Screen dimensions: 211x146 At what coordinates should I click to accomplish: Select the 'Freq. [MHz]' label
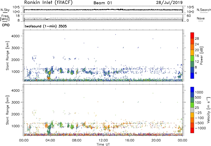(x=5, y=18)
